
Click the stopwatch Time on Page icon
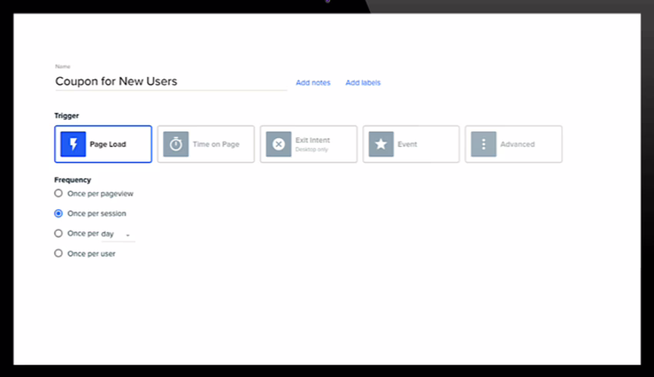click(175, 144)
